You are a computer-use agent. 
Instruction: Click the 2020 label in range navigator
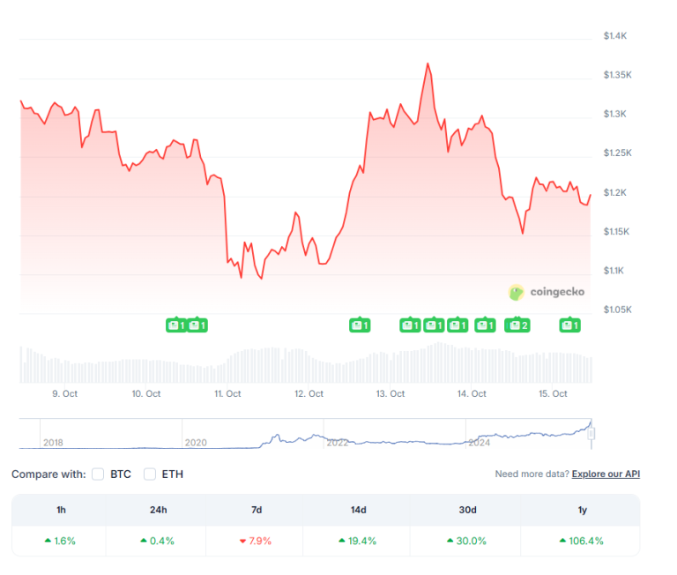196,443
